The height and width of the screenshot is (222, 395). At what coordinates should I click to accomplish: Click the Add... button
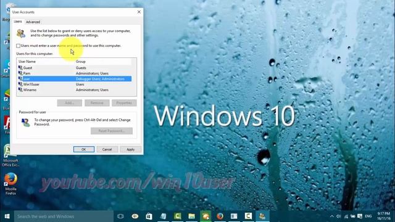[x=70, y=103]
